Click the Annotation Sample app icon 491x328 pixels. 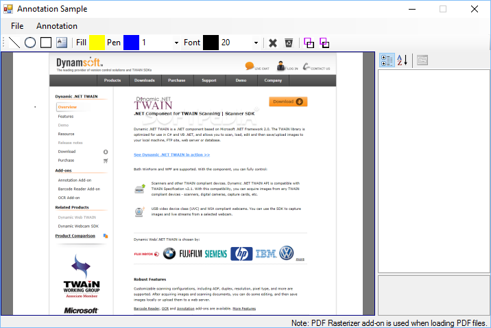8,9
